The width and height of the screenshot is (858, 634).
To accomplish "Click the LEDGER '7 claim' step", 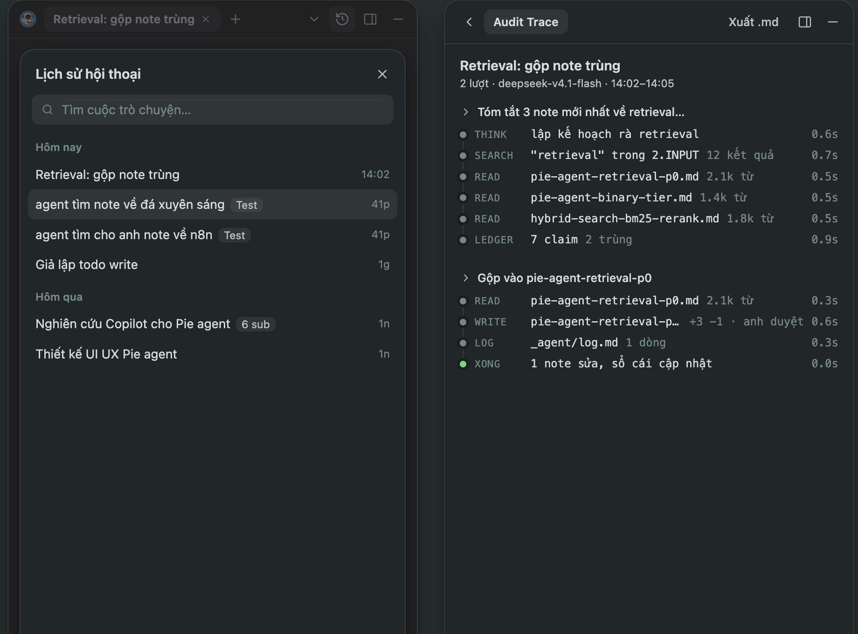I will (649, 240).
